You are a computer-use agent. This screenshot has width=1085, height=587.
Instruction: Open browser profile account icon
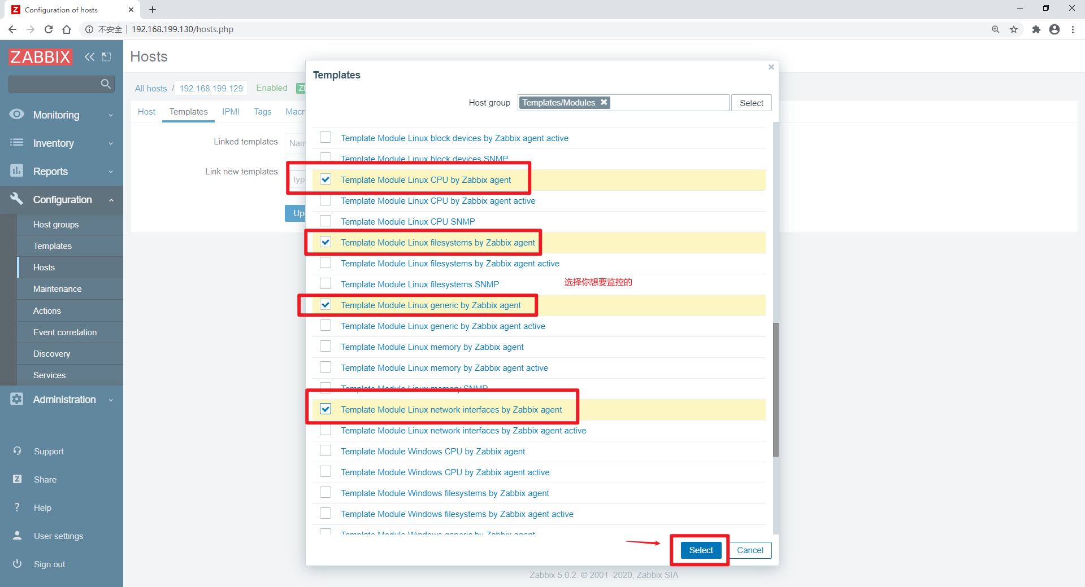coord(1054,29)
